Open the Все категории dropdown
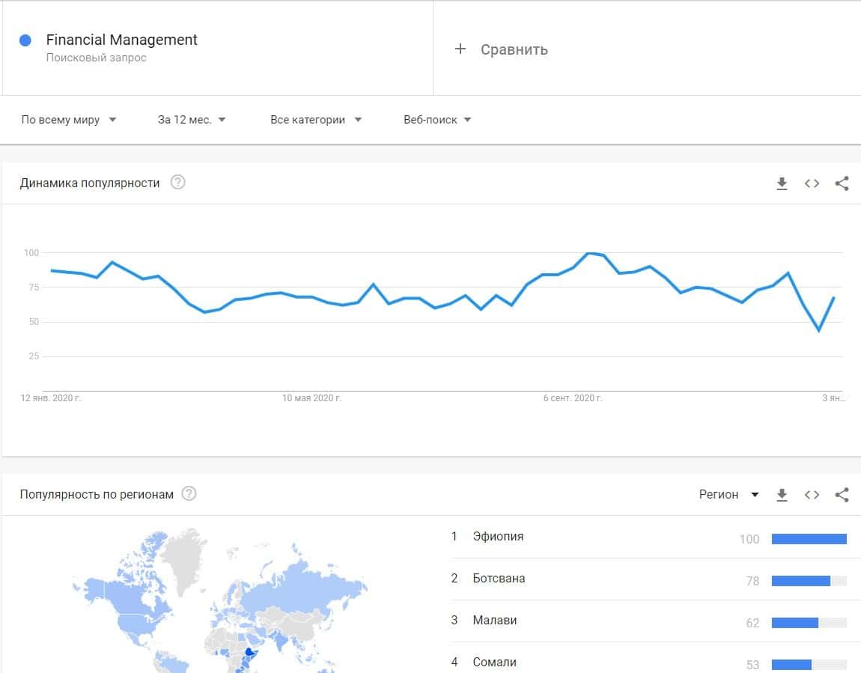 tap(315, 120)
